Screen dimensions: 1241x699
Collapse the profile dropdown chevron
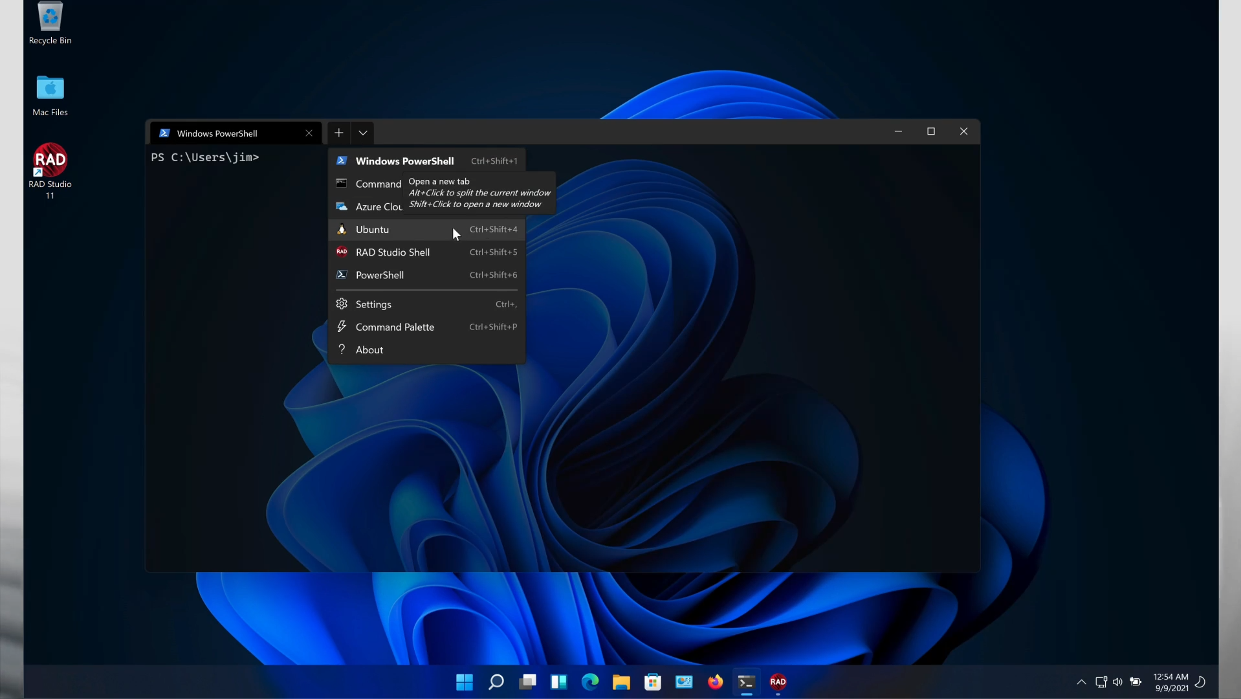click(363, 133)
